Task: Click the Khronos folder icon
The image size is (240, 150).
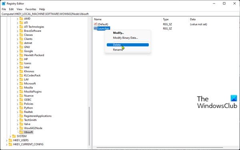Action: tap(21, 71)
